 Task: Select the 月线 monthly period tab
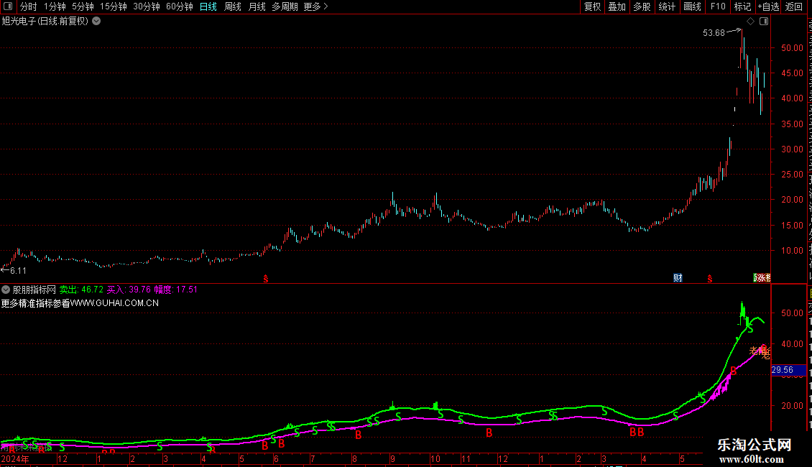[x=257, y=6]
